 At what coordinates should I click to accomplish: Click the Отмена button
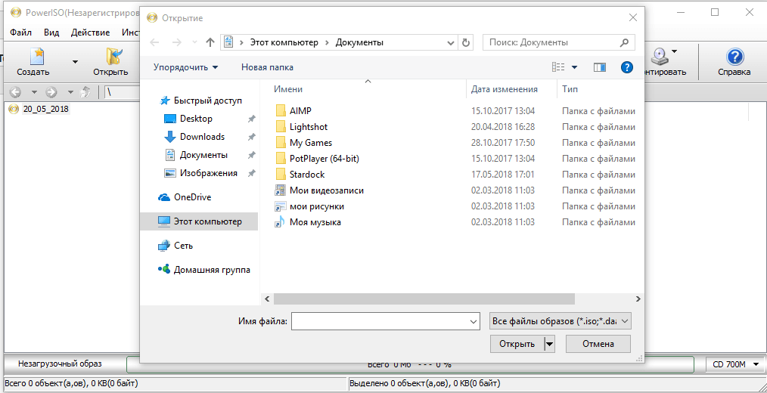(x=598, y=344)
